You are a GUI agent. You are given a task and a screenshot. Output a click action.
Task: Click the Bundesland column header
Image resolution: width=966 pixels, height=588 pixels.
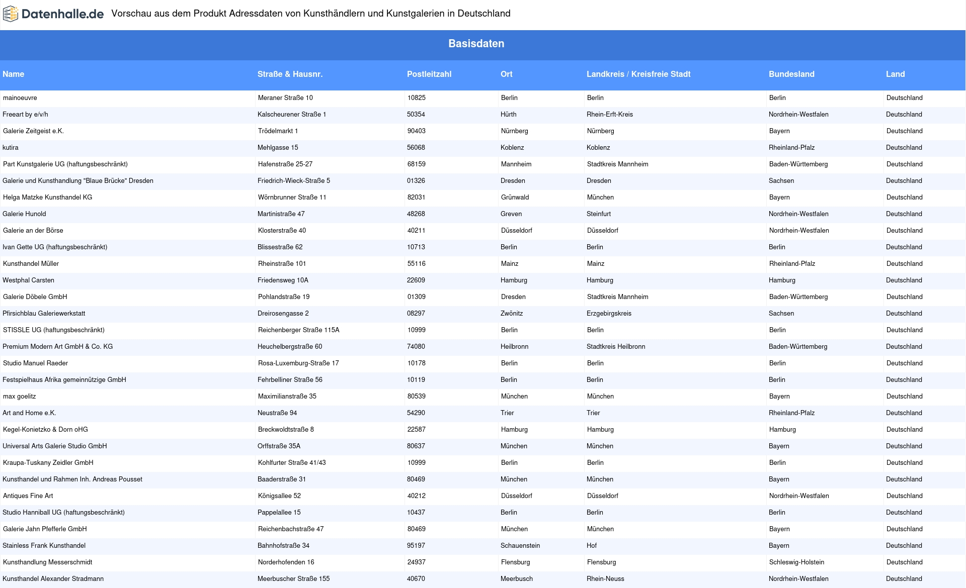791,74
